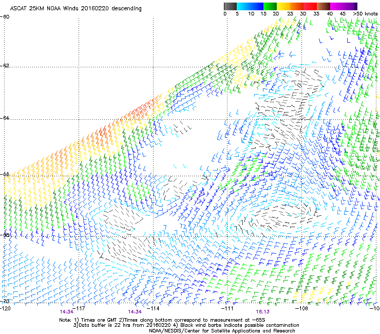Choose the yellow 20-25 knots legend color

283,6
